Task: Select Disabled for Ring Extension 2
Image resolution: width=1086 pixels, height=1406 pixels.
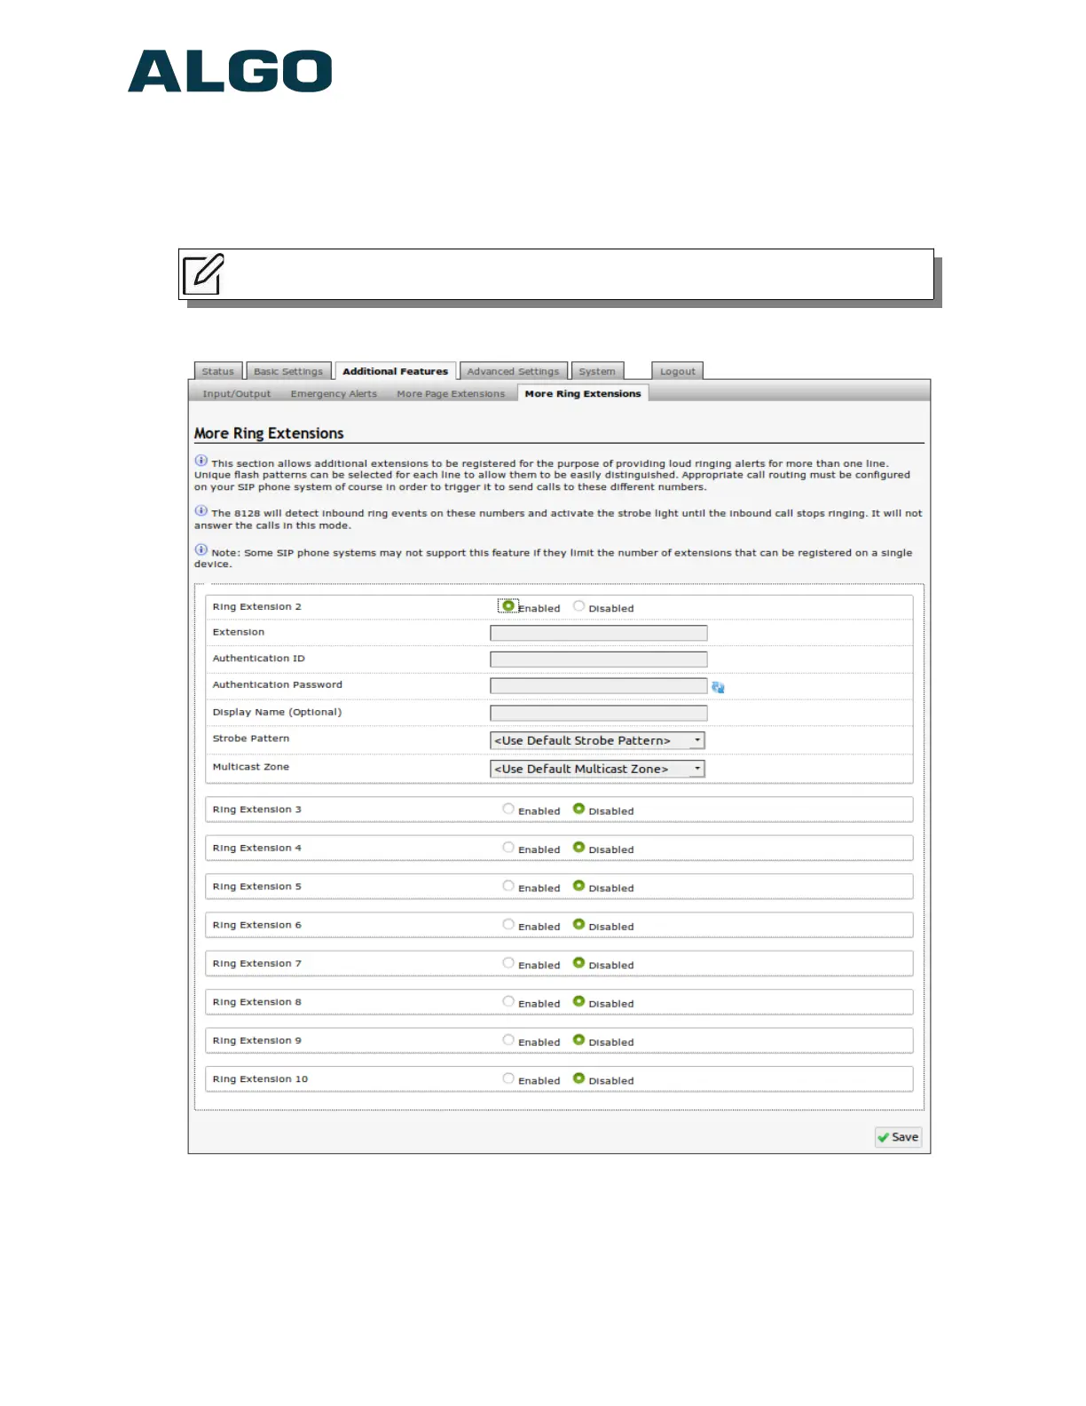Action: pyautogui.click(x=578, y=606)
